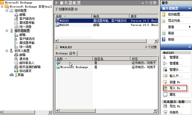This screenshot has width=192, height=115.
Task: Select the unnamed certificate row icon
Action: pyautogui.click(x=58, y=63)
